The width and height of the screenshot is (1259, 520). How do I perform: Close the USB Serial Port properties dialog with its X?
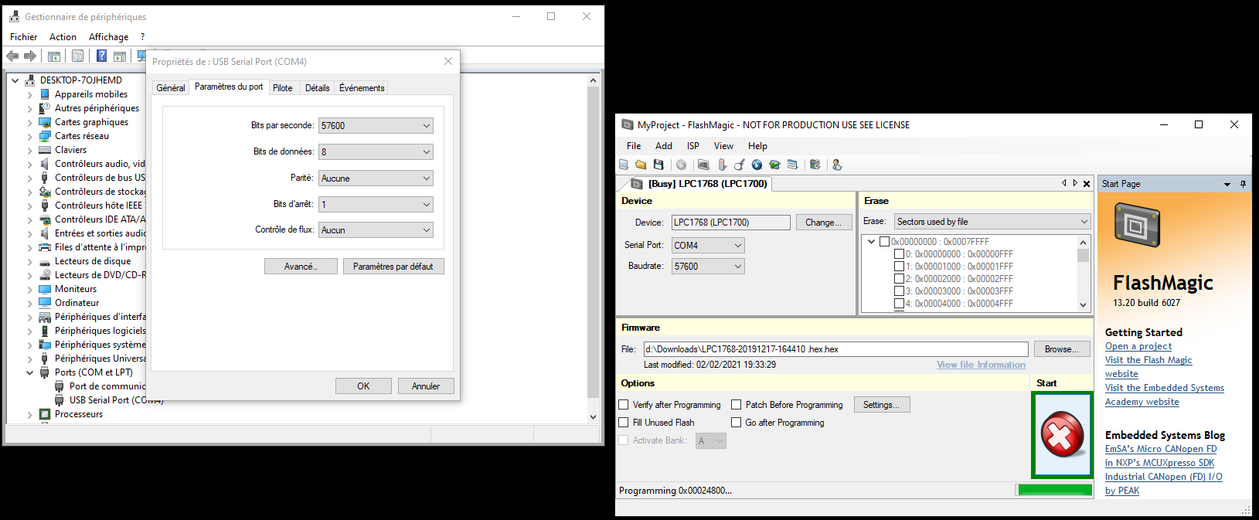448,61
